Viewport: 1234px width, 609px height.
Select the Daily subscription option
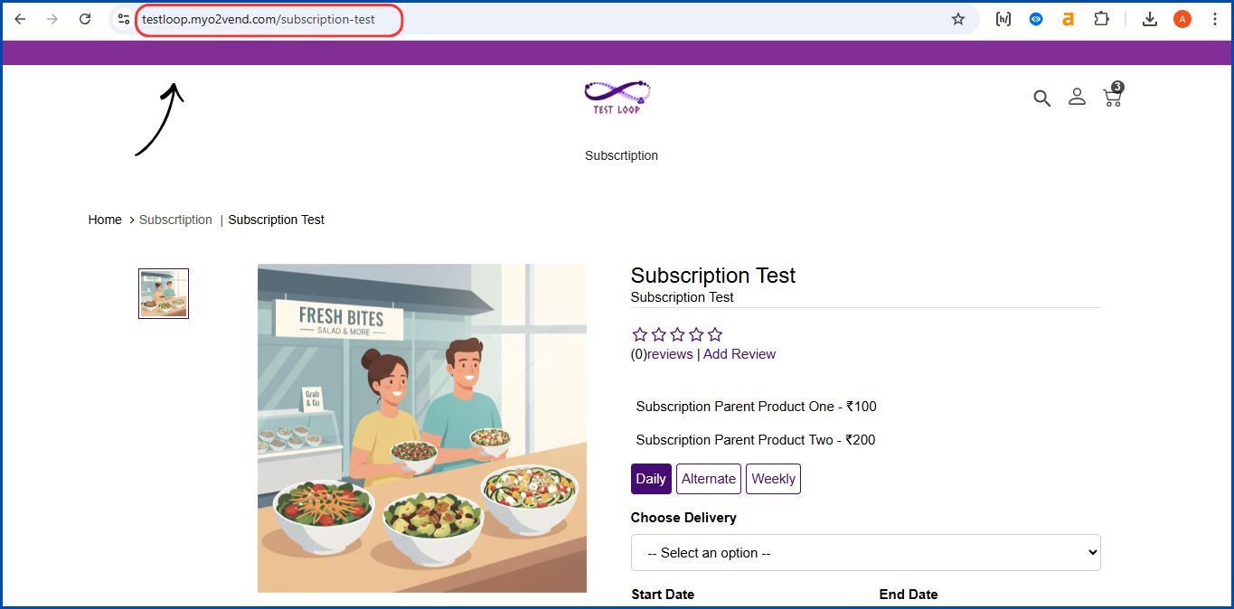pyautogui.click(x=650, y=478)
